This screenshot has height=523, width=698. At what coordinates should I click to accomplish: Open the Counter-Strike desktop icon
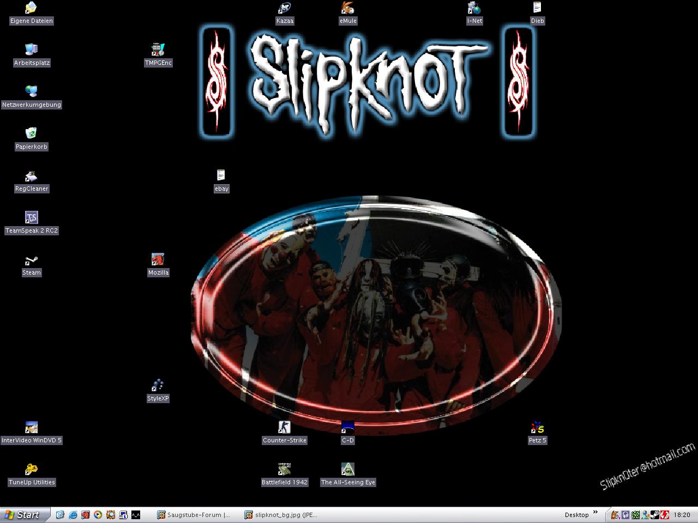(285, 428)
